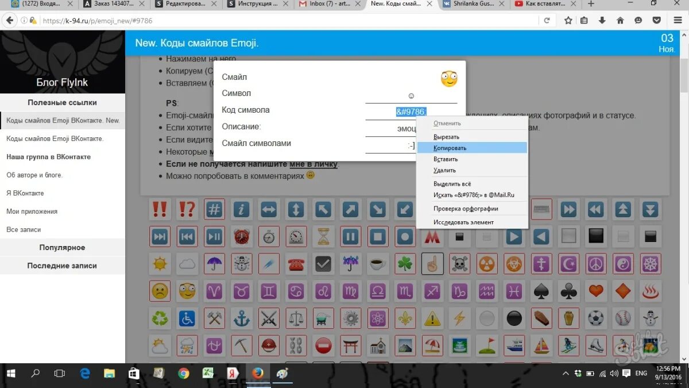Choose the hourglass emoji

point(323,236)
